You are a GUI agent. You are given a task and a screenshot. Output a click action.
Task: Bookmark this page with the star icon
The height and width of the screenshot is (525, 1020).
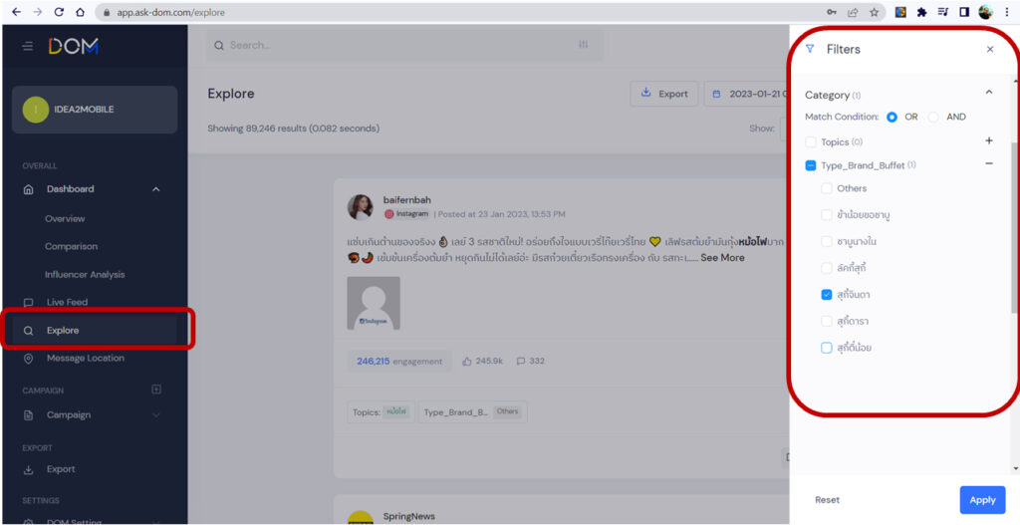pyautogui.click(x=874, y=12)
